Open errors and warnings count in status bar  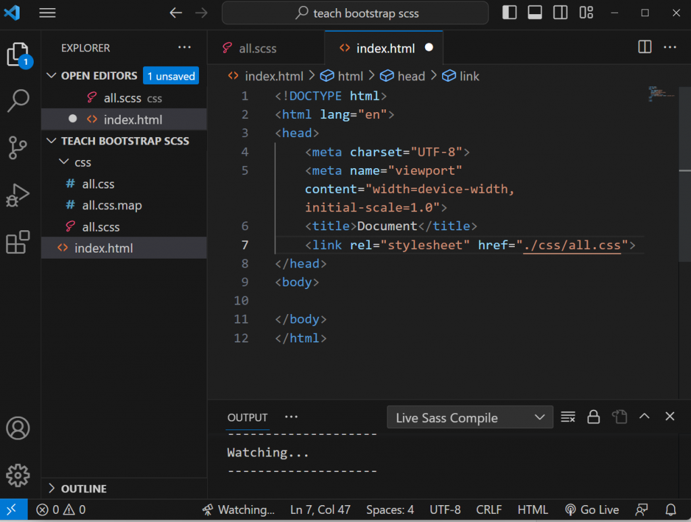[61, 510]
